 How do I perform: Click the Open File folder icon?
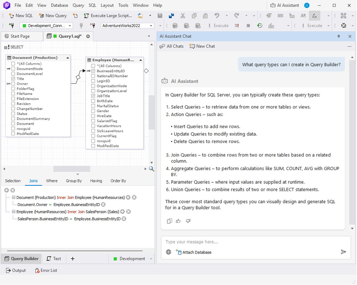point(140,16)
